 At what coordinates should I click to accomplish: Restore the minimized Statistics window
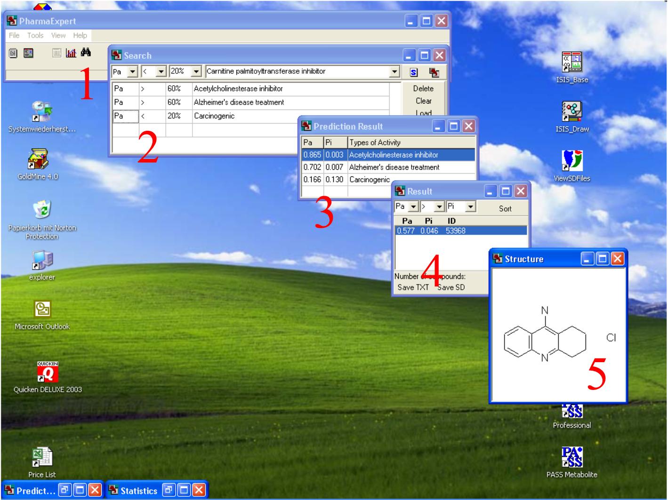click(169, 491)
